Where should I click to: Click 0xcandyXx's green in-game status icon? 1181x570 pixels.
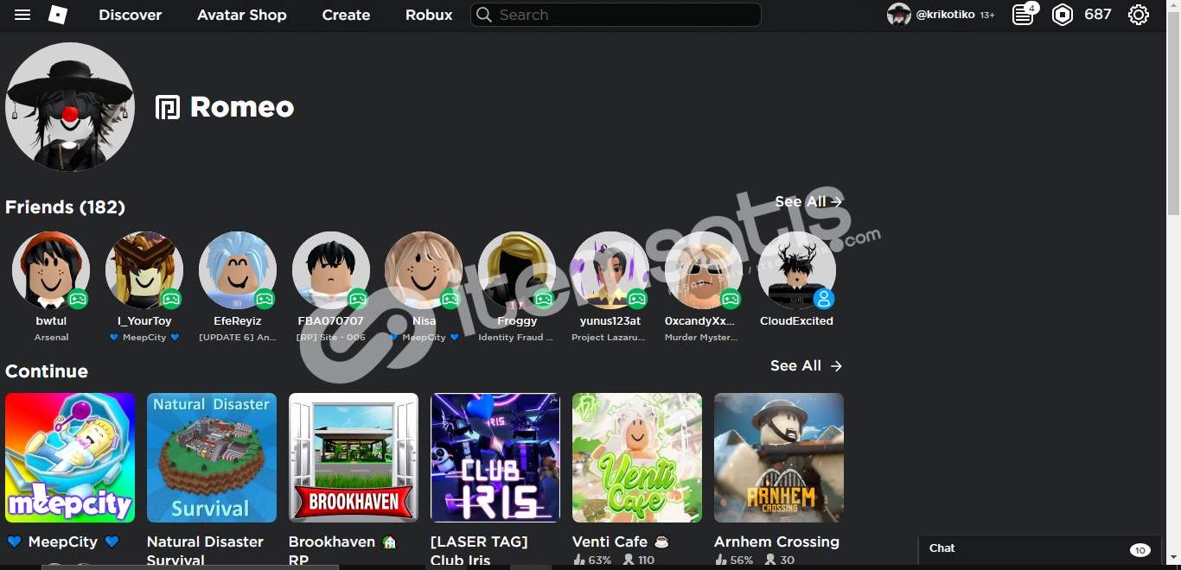coord(731,299)
